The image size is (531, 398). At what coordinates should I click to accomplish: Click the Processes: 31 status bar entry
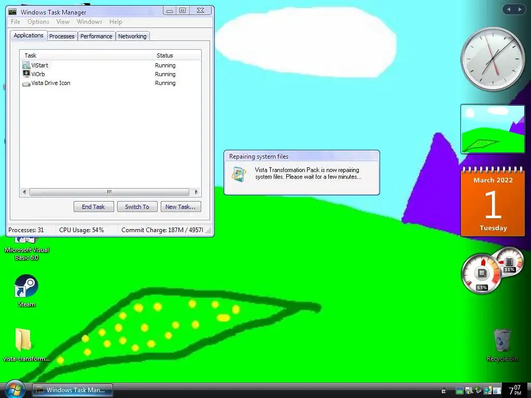(26, 230)
